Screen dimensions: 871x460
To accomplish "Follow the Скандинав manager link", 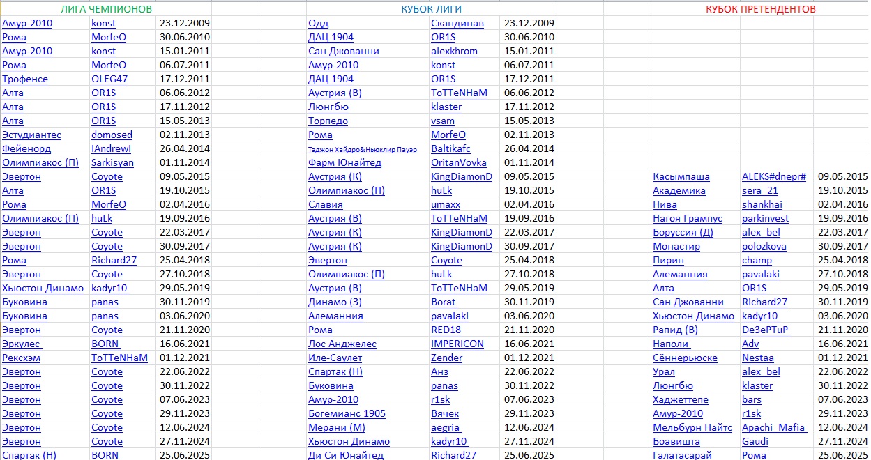I will pyautogui.click(x=457, y=23).
